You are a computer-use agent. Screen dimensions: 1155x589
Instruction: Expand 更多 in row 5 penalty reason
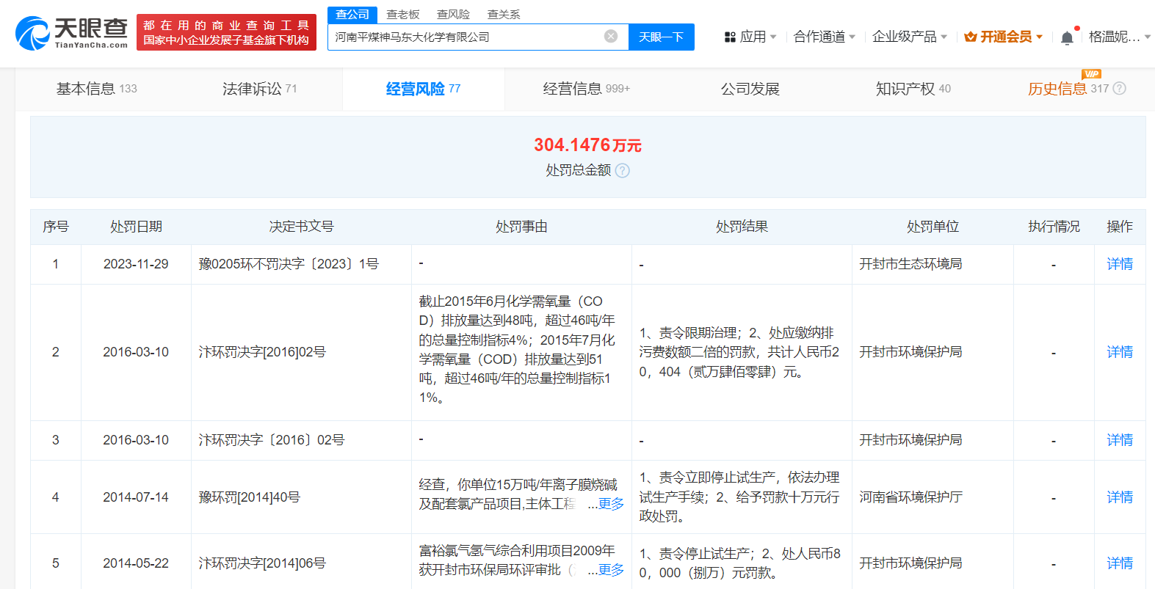[x=611, y=570]
